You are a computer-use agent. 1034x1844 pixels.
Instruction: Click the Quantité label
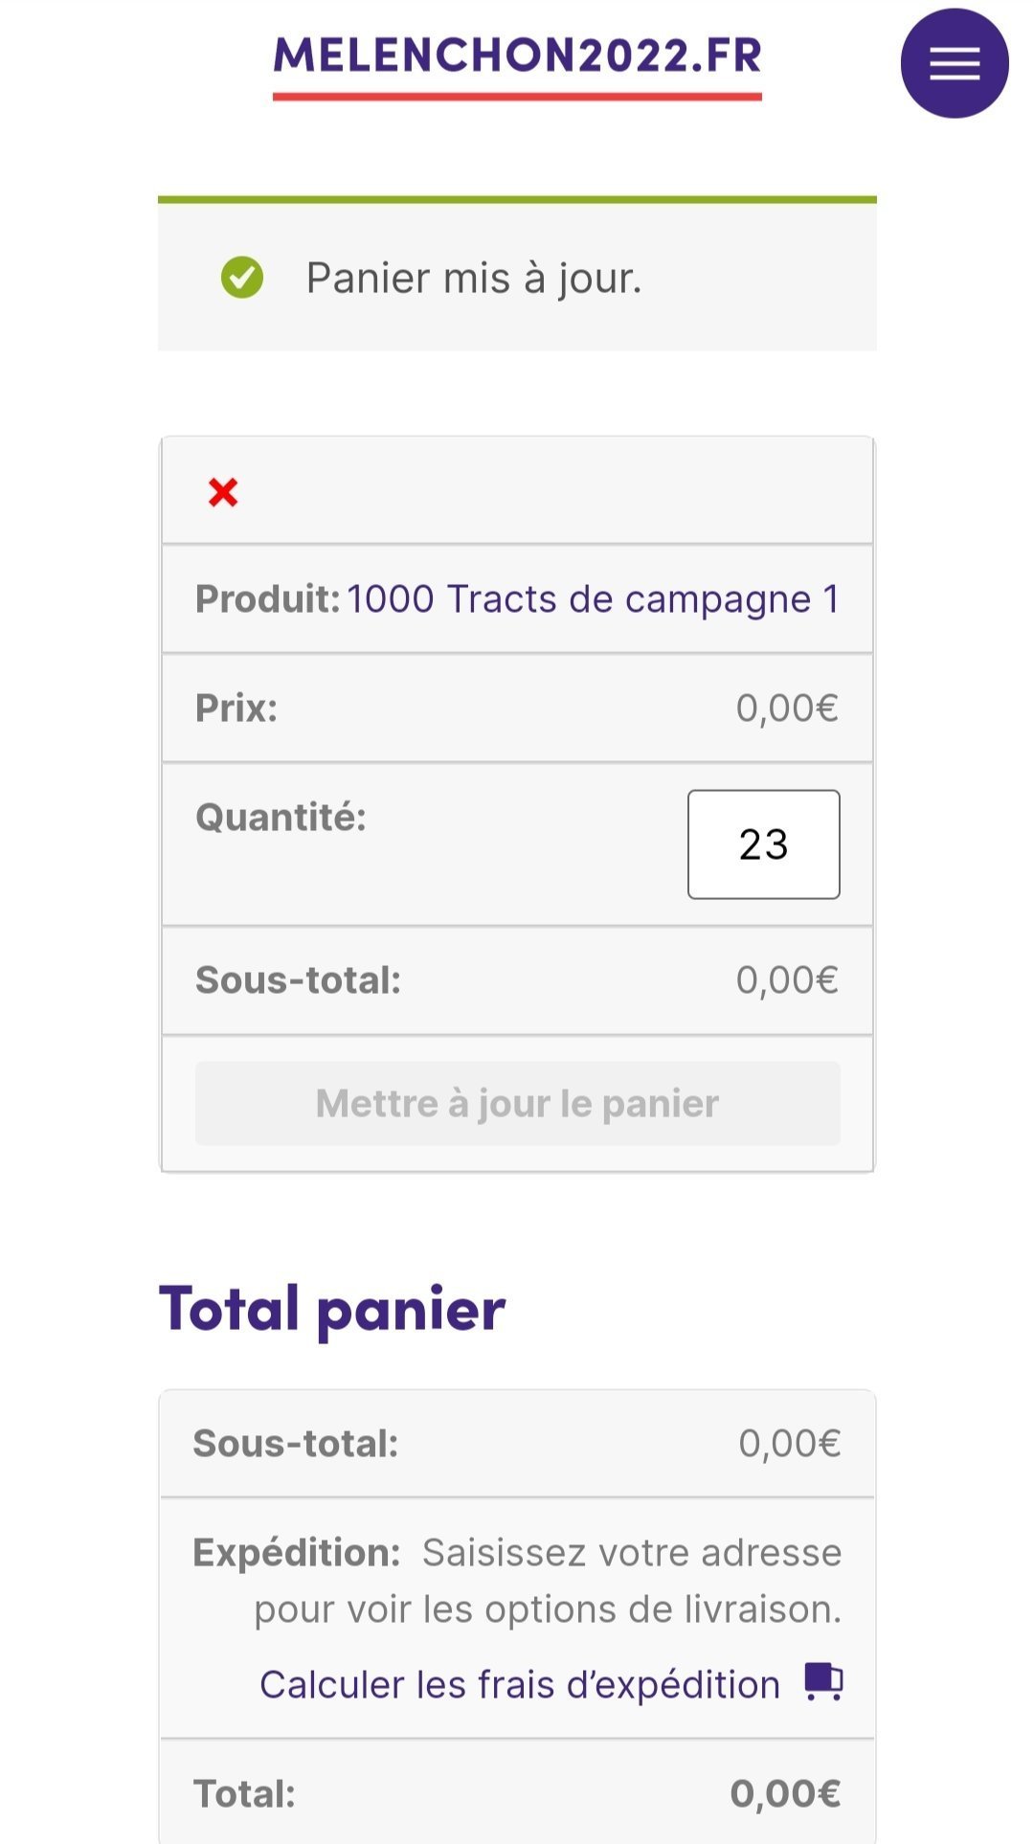coord(281,818)
